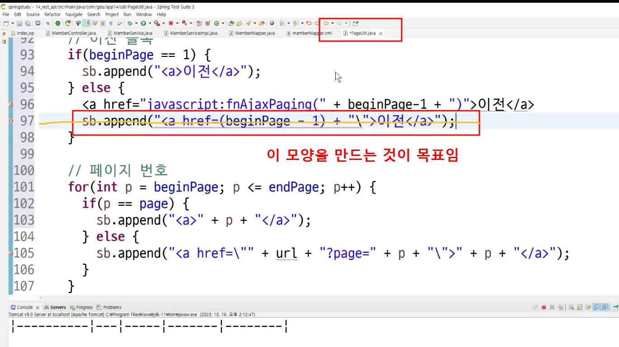This screenshot has width=619, height=347.
Task: Open the Help menu
Action: coord(162,14)
